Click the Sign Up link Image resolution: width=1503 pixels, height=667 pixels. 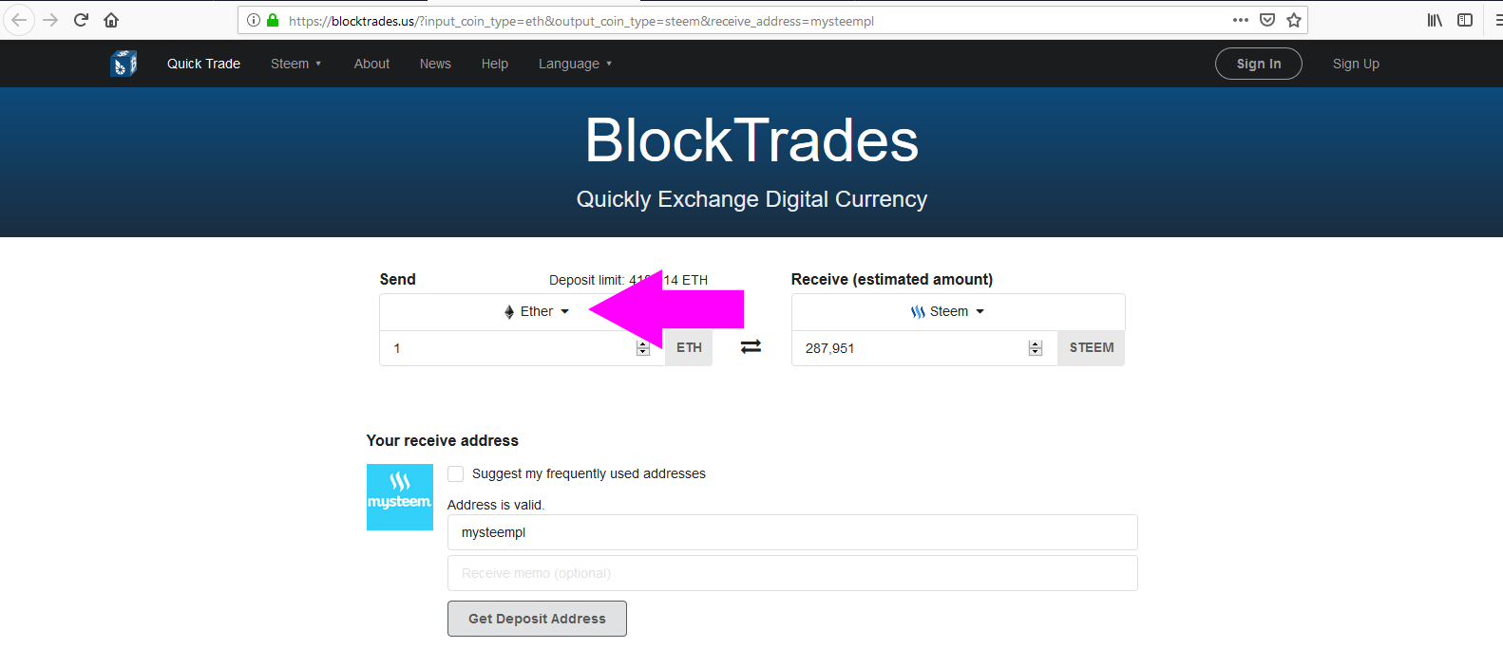click(1356, 64)
